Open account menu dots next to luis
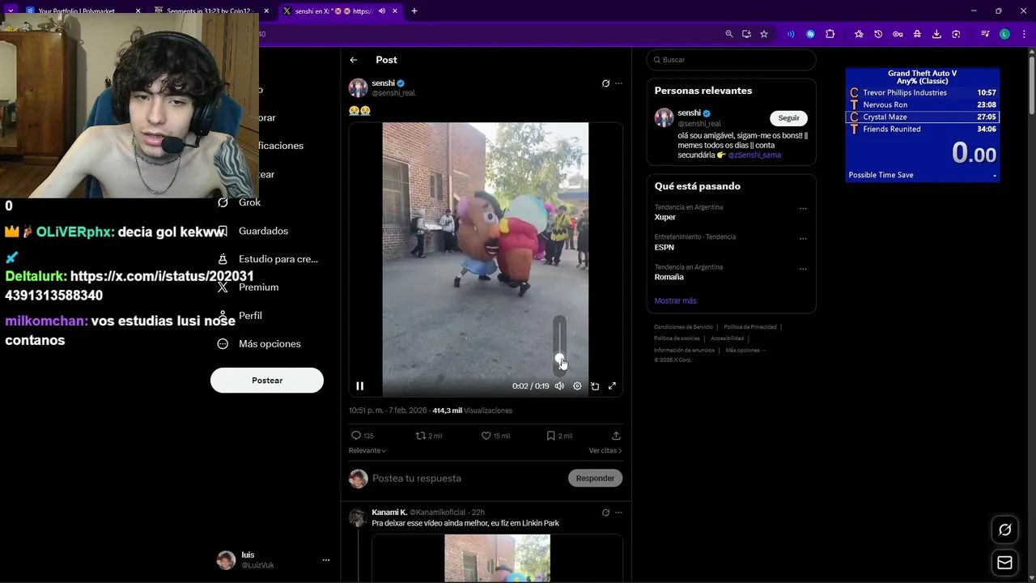The width and height of the screenshot is (1036, 583). pyautogui.click(x=326, y=560)
